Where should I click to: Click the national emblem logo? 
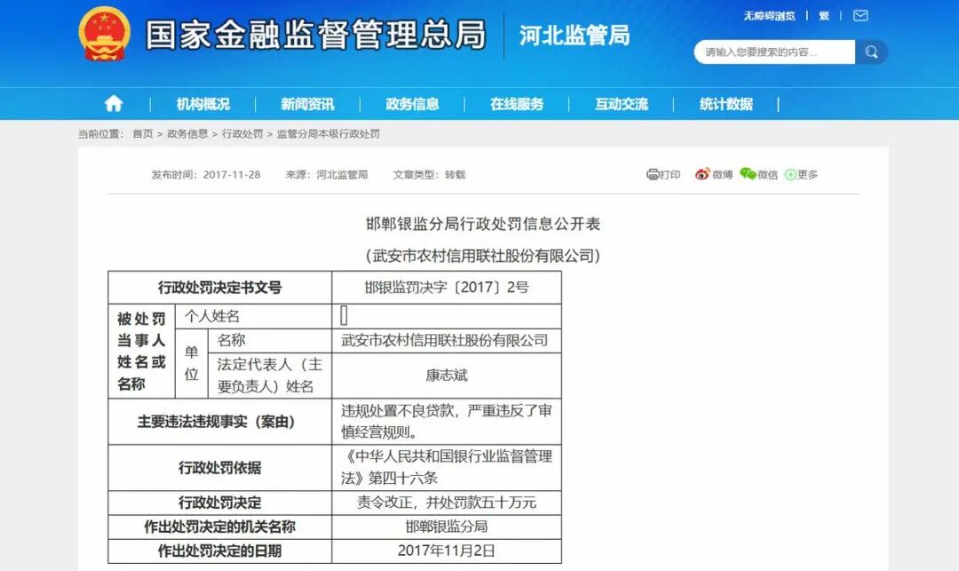(x=104, y=35)
